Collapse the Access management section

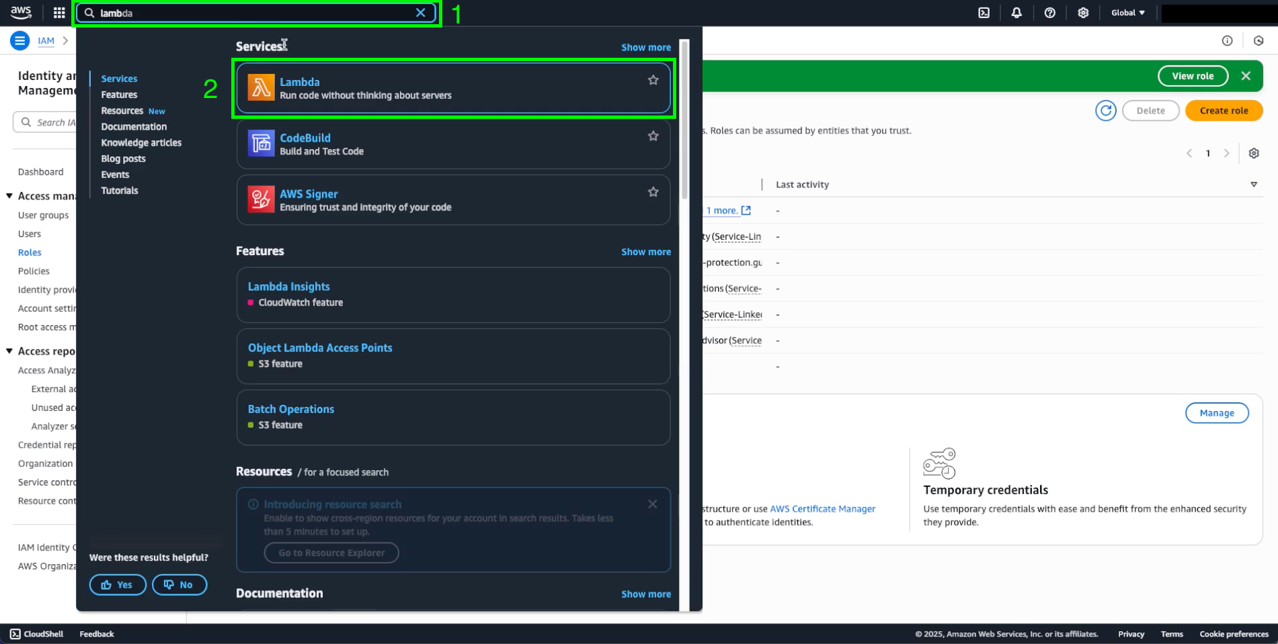pyautogui.click(x=9, y=196)
